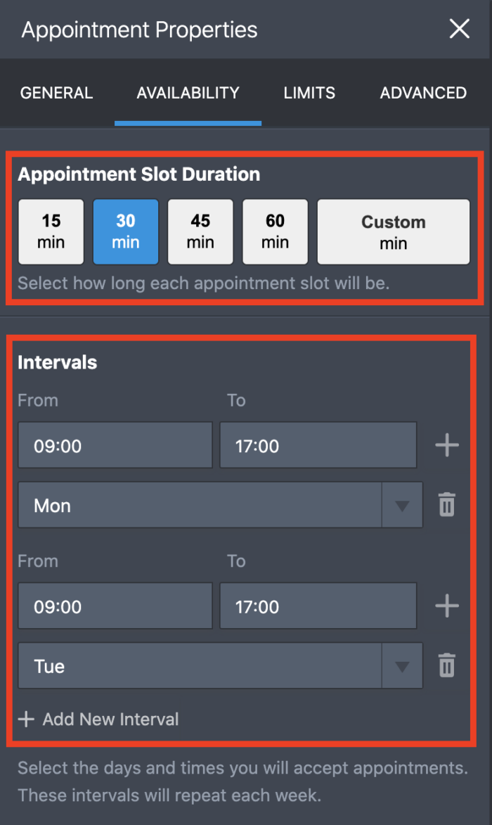Select the 45 min slot duration
Screen dimensions: 492x825
click(x=200, y=231)
